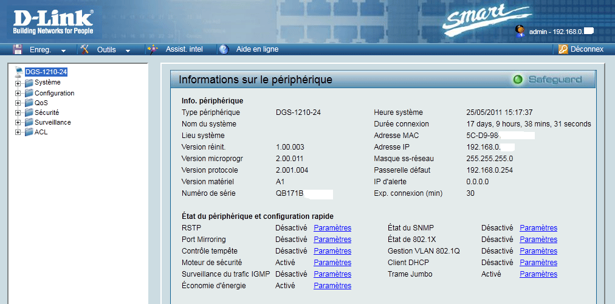
Task: Select the Configuration tree label
Action: tap(55, 94)
